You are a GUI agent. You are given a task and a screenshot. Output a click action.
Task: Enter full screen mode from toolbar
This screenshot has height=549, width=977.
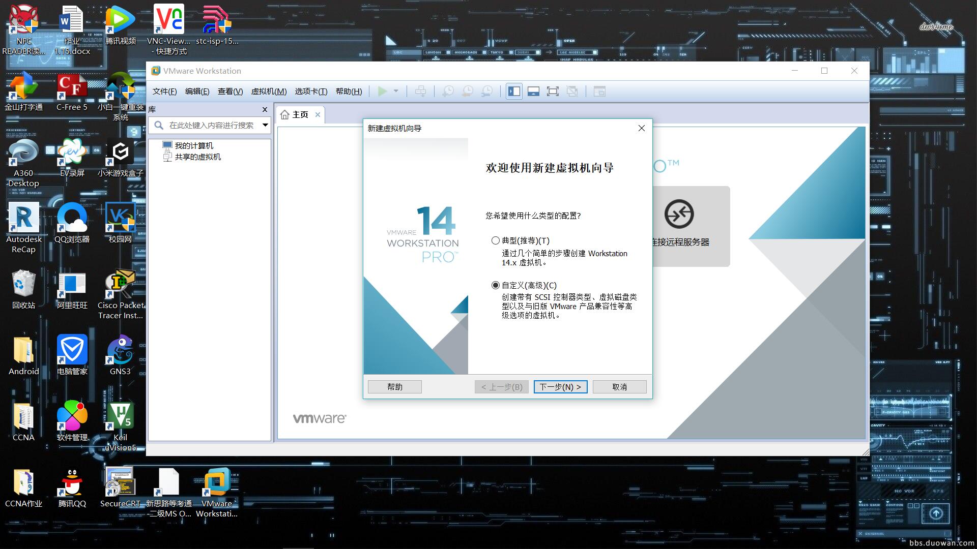click(x=553, y=91)
